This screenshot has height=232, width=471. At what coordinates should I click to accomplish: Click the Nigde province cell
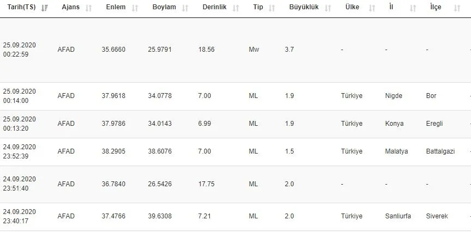coord(393,96)
